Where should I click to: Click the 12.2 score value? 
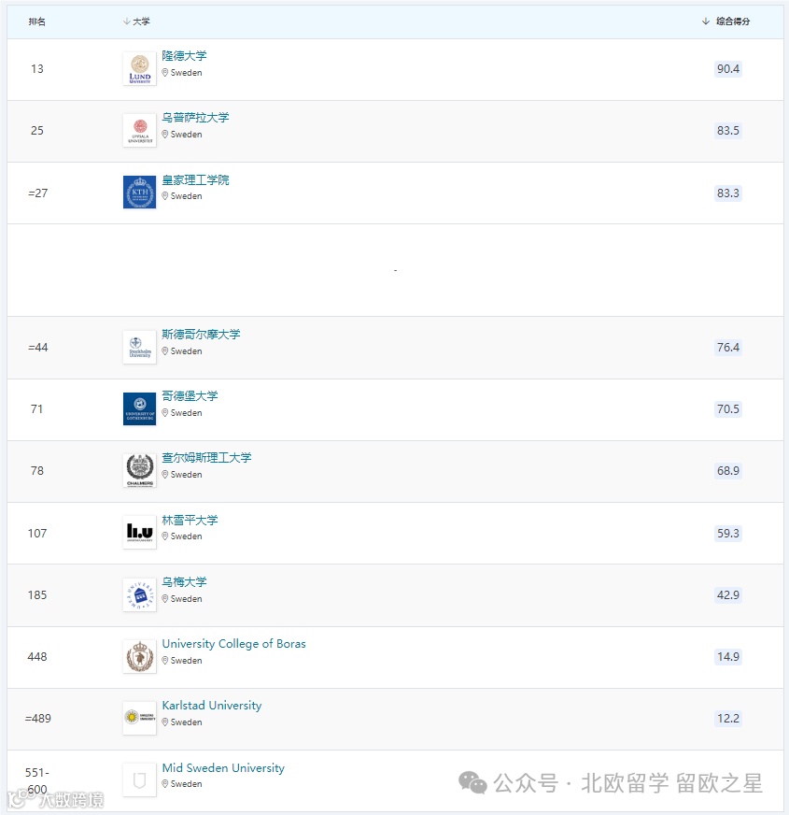pos(727,719)
